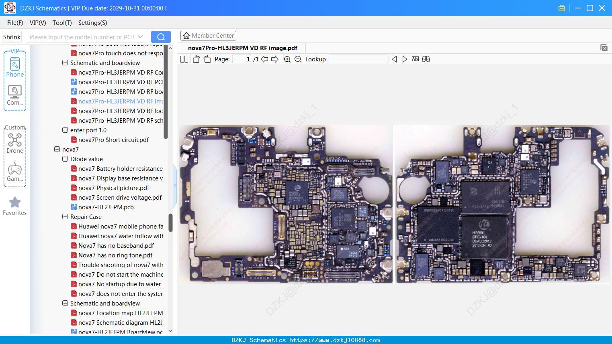Click the yellow toolbox icon in title bar
The height and width of the screenshot is (344, 612).
click(x=562, y=8)
